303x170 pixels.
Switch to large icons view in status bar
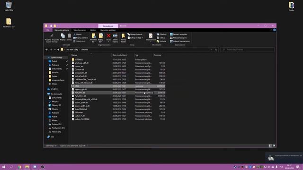pos(274,146)
